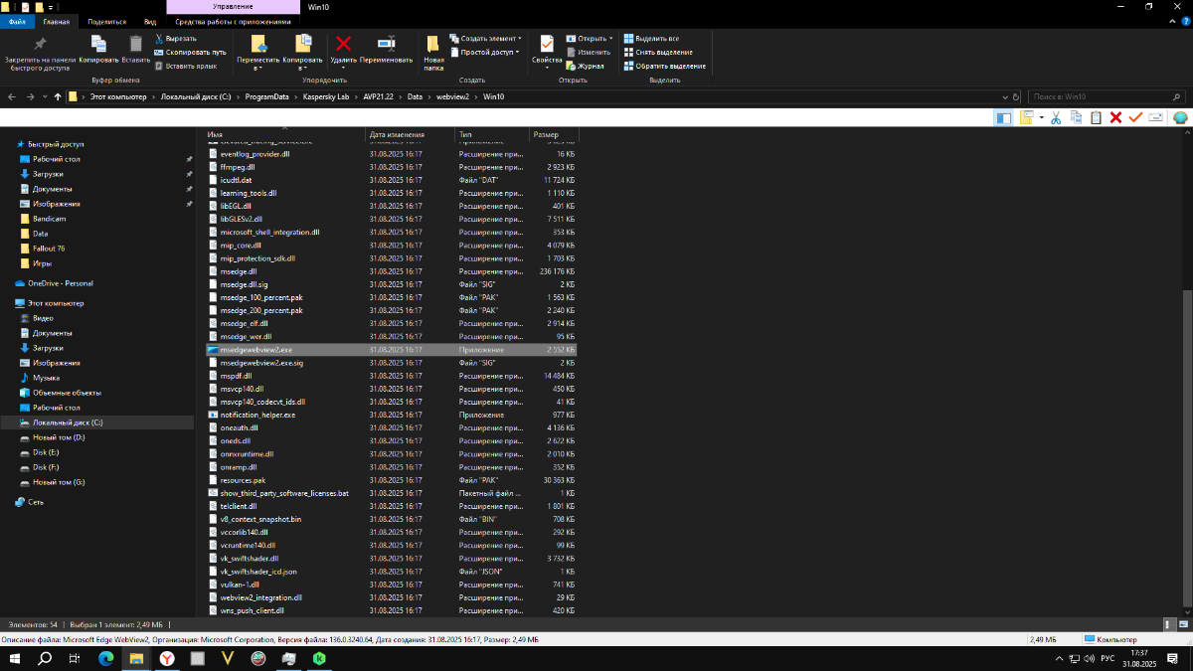Open the Копировать в (Copy to) dropdown
Screen dimensions: 1193x671
(303, 53)
